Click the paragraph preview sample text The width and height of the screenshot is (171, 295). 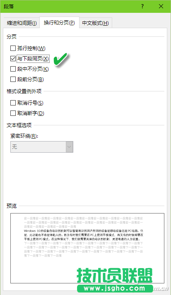point(83,235)
